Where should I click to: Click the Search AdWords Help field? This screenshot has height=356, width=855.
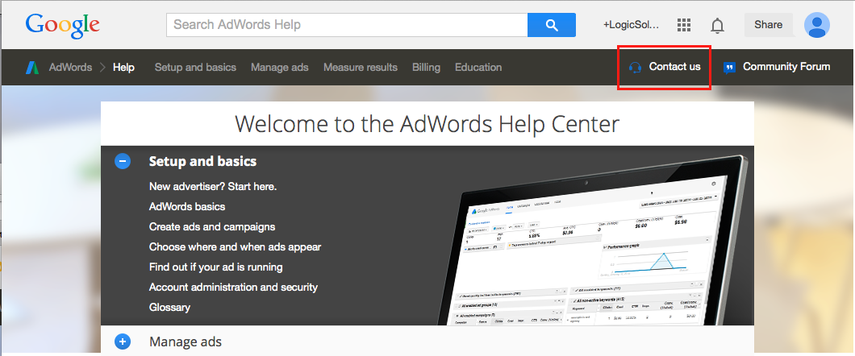coord(347,25)
